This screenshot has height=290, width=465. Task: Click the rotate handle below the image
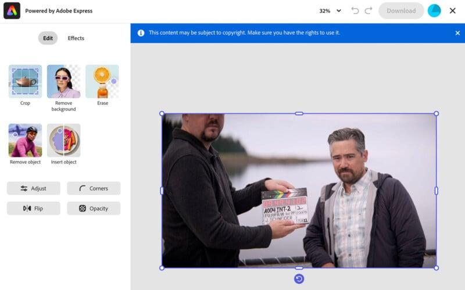[x=299, y=279]
